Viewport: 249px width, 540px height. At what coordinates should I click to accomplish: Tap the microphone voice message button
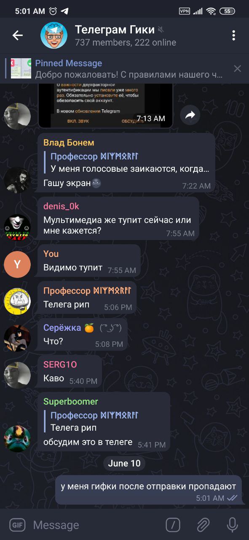click(x=232, y=525)
